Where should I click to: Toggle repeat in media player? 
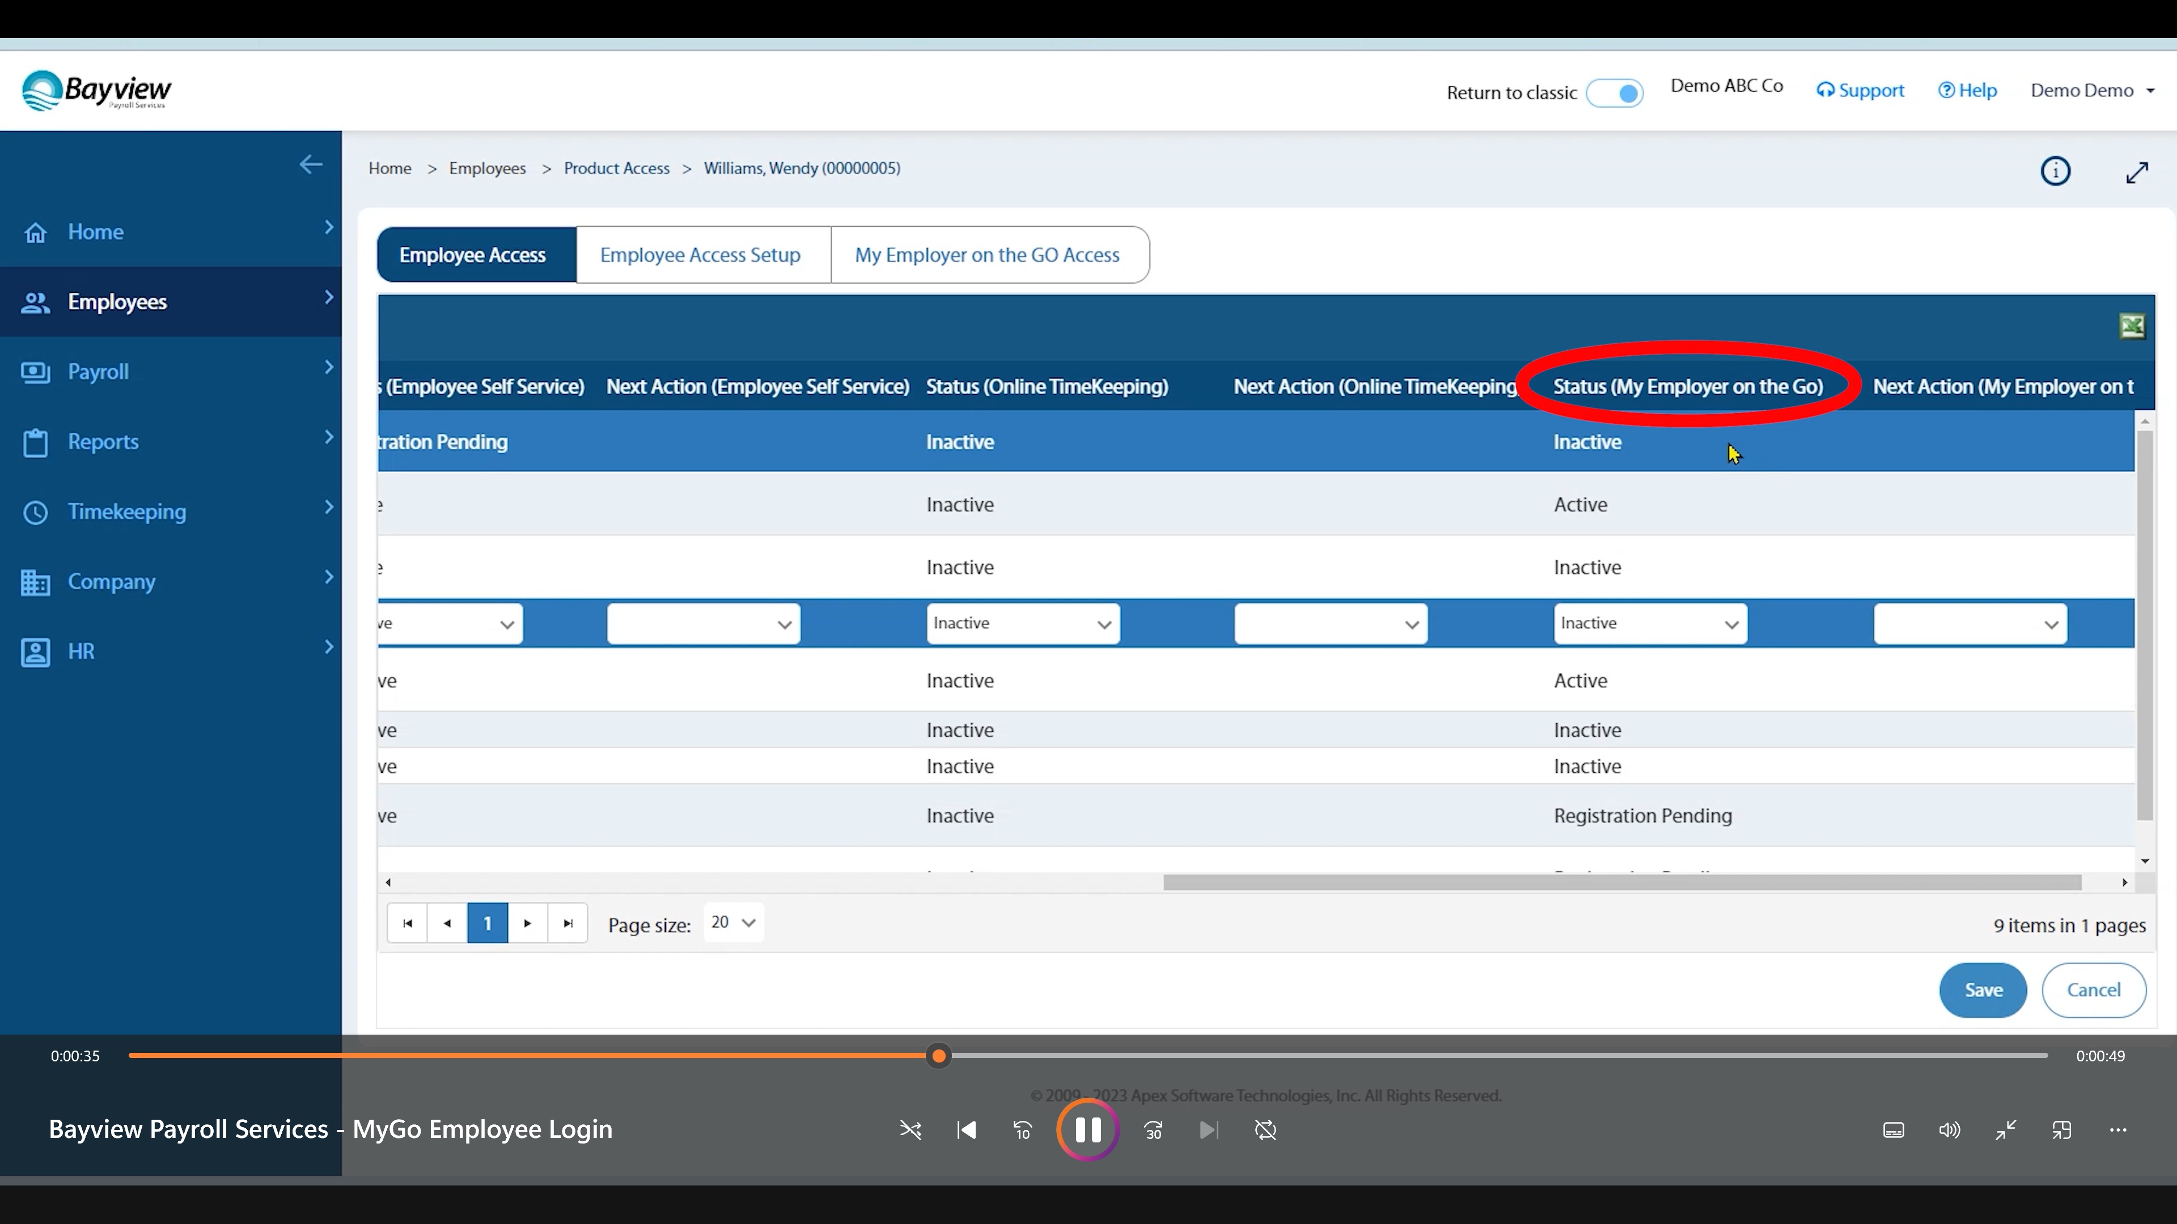pyautogui.click(x=1265, y=1130)
